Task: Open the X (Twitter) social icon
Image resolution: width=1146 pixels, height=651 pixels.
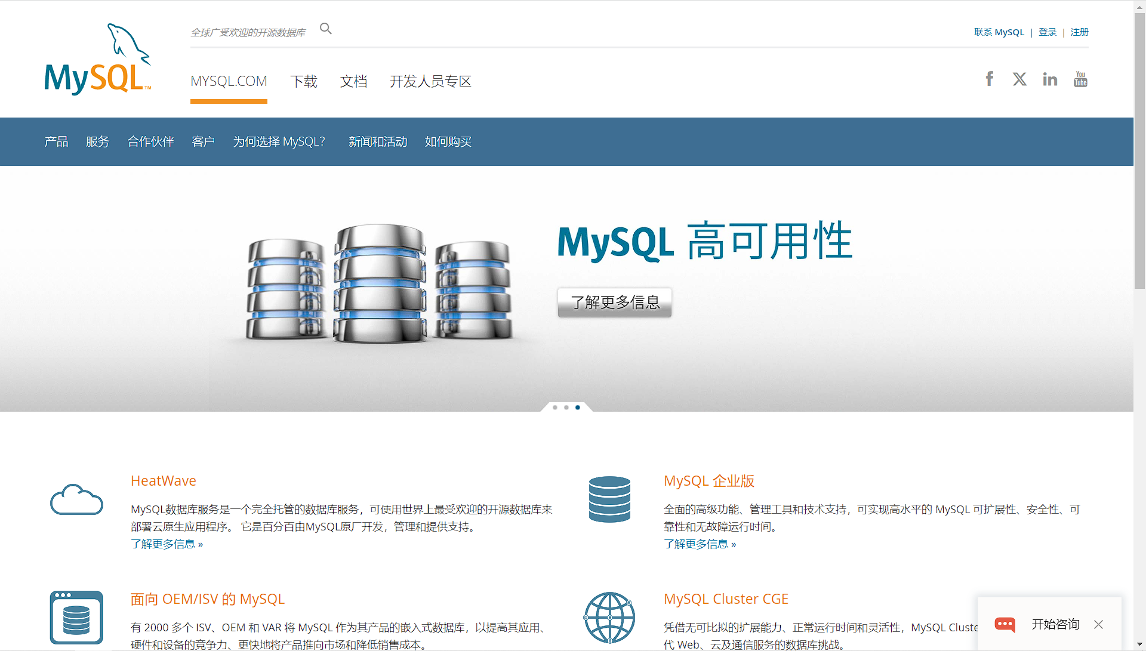Action: pyautogui.click(x=1019, y=79)
